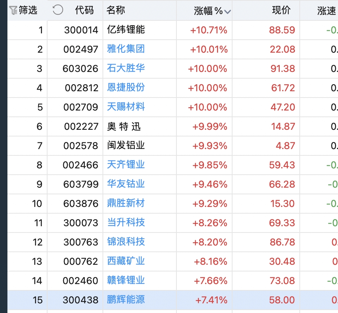
Task: Select code 002466
Action: (80, 165)
